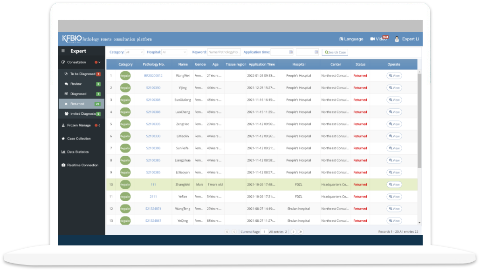Go to next page arrow in pagination

293,231
